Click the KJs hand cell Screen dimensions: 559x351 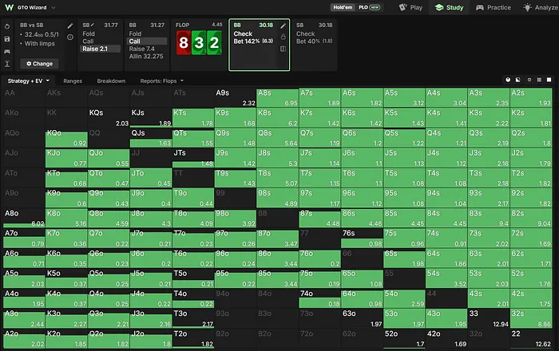[x=151, y=117]
